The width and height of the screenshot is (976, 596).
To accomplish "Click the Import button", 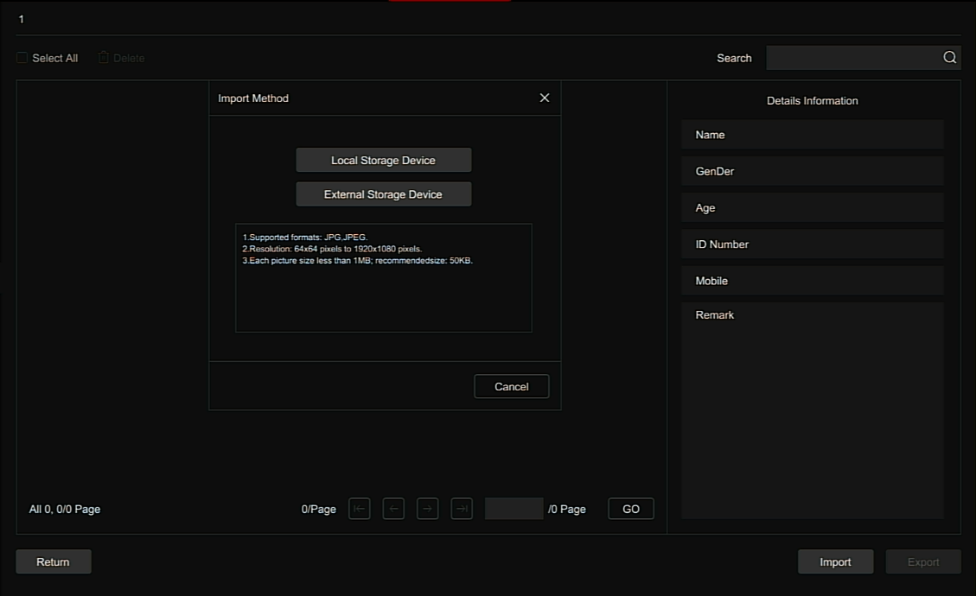I will pos(835,561).
